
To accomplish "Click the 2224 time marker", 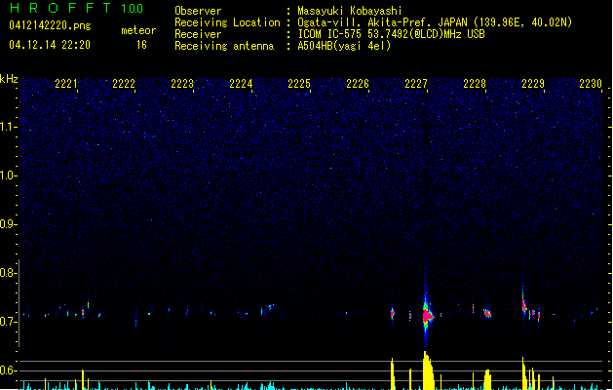I will [x=241, y=84].
